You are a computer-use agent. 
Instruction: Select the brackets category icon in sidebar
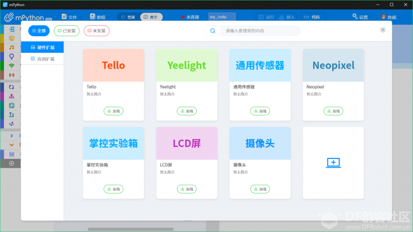[12, 154]
